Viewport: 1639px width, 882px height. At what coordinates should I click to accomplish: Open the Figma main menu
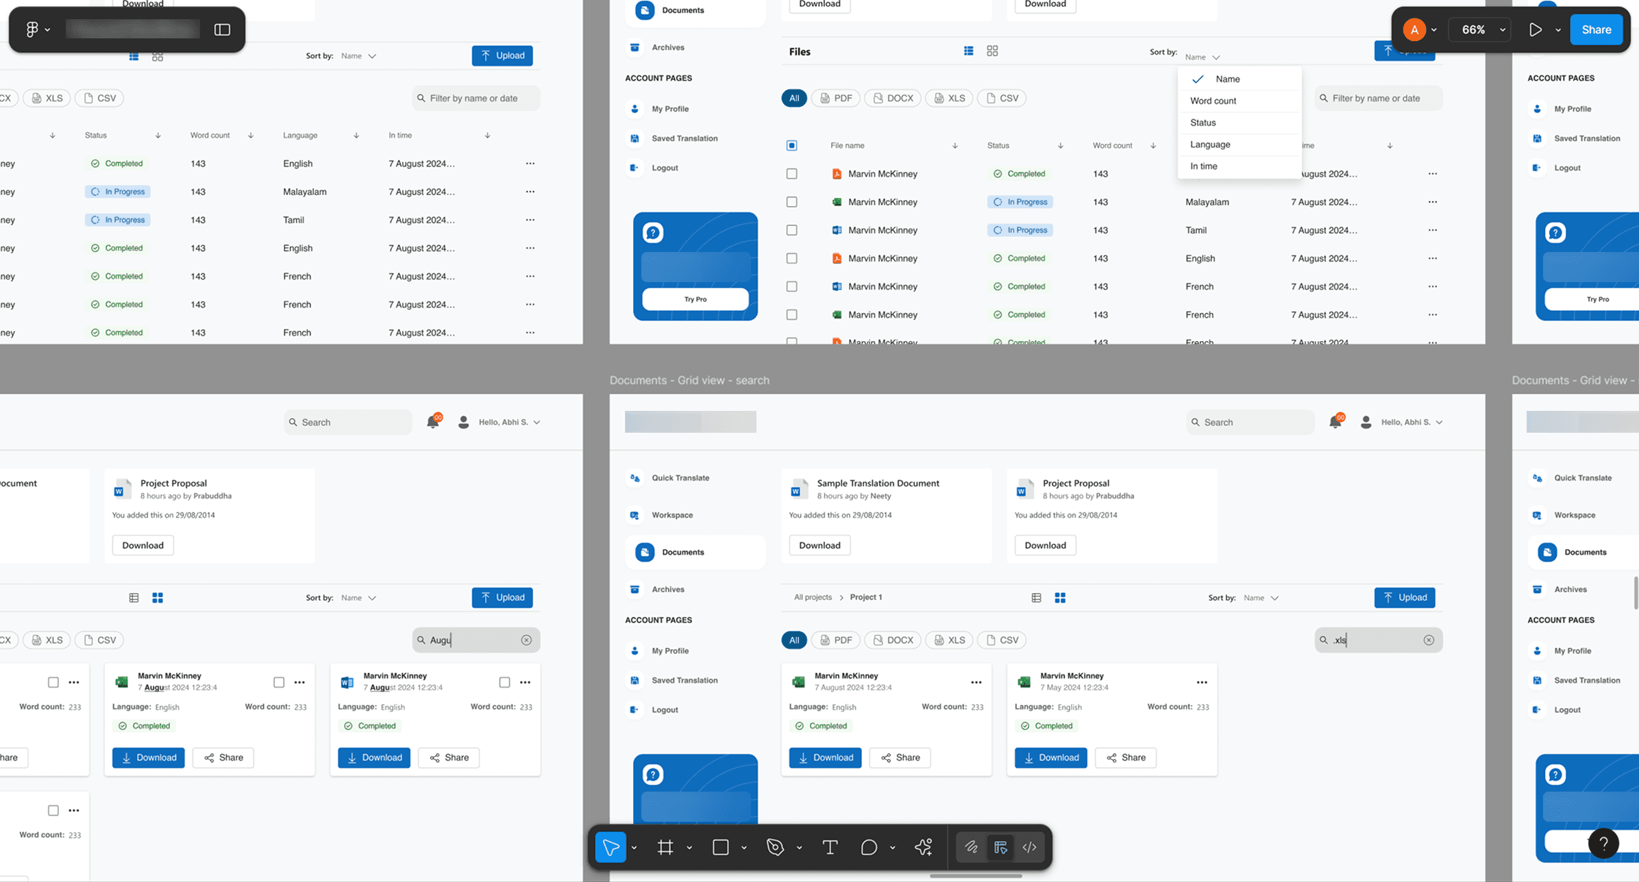32,29
